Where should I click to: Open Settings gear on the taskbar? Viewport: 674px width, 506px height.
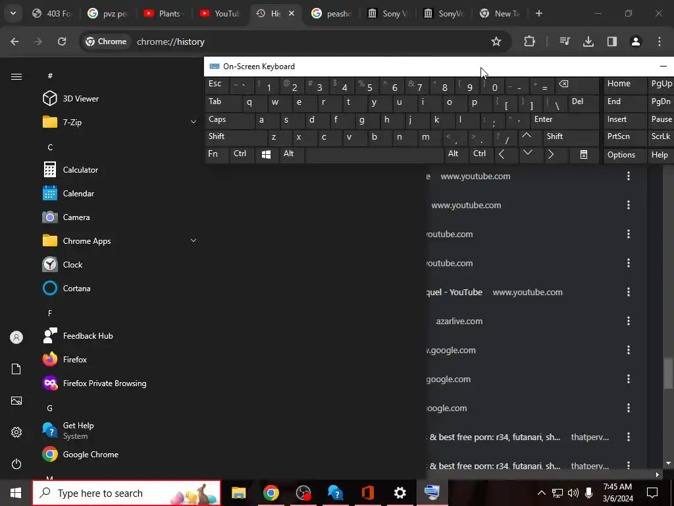(400, 493)
